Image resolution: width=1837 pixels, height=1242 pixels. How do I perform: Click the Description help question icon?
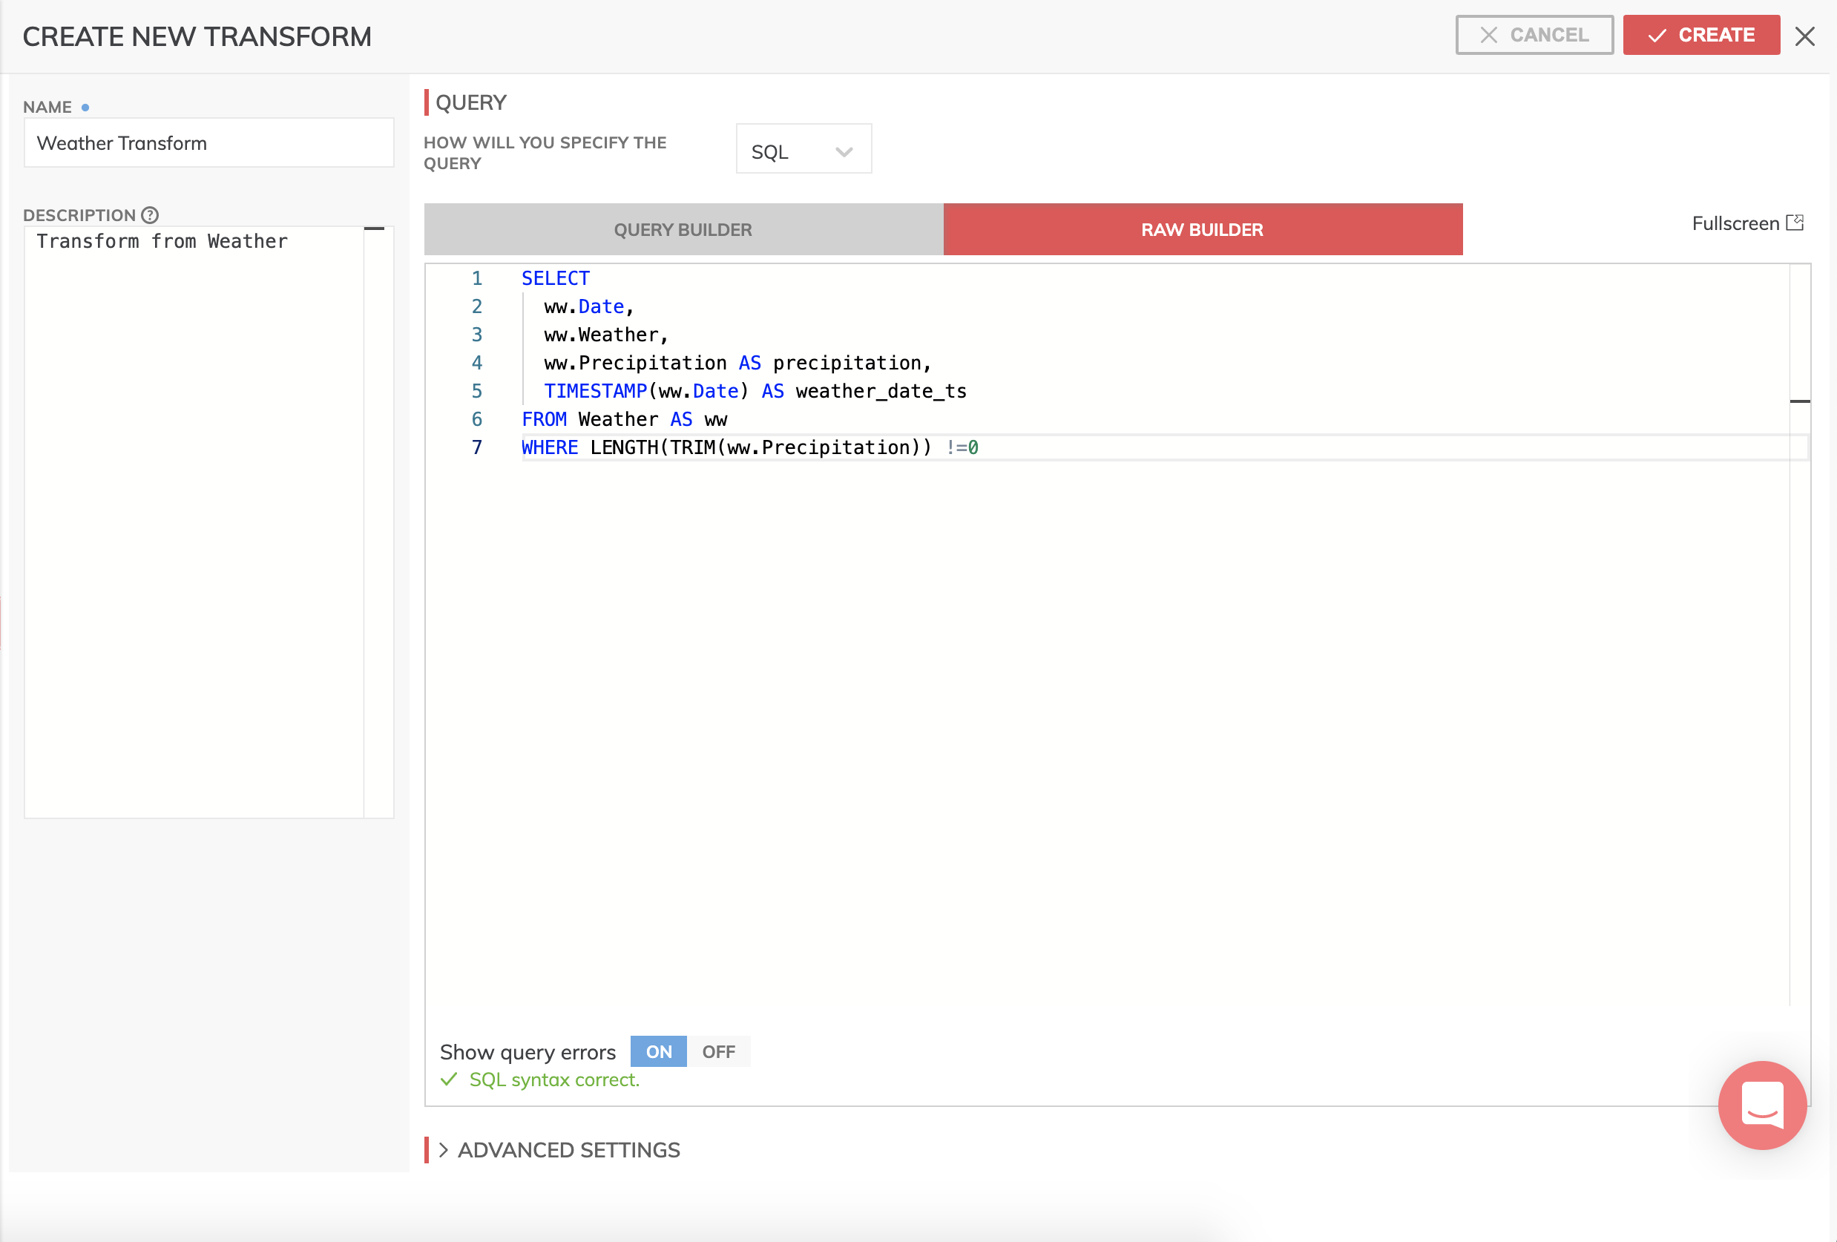tap(149, 215)
